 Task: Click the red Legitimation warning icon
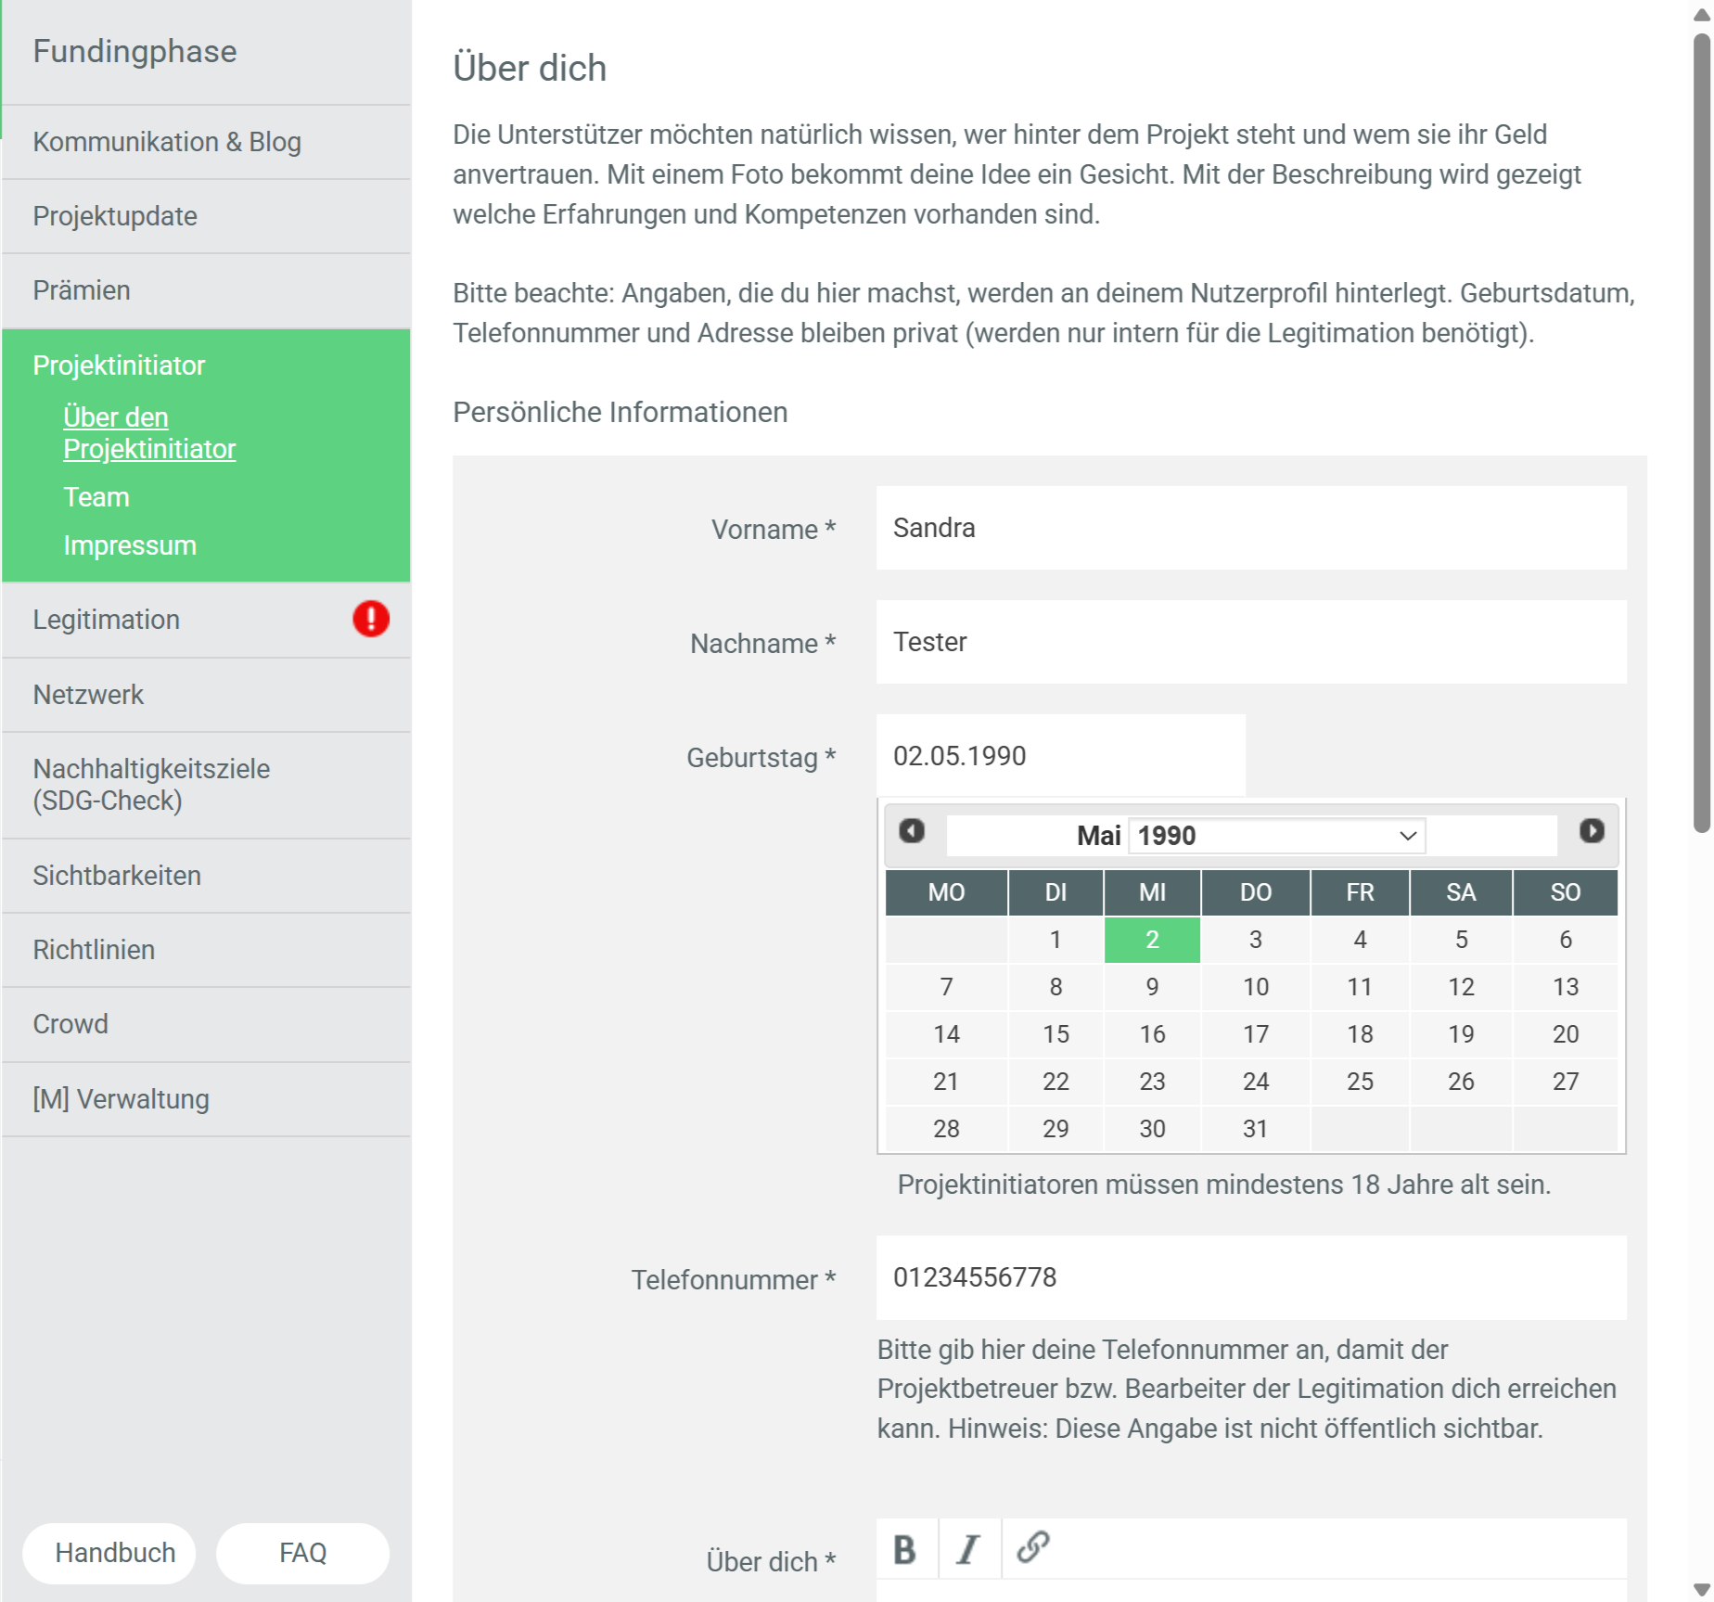coord(371,619)
